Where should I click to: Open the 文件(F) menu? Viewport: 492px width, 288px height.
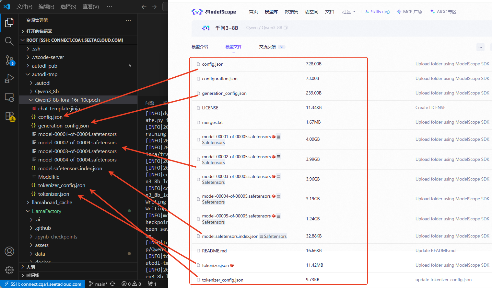click(25, 6)
